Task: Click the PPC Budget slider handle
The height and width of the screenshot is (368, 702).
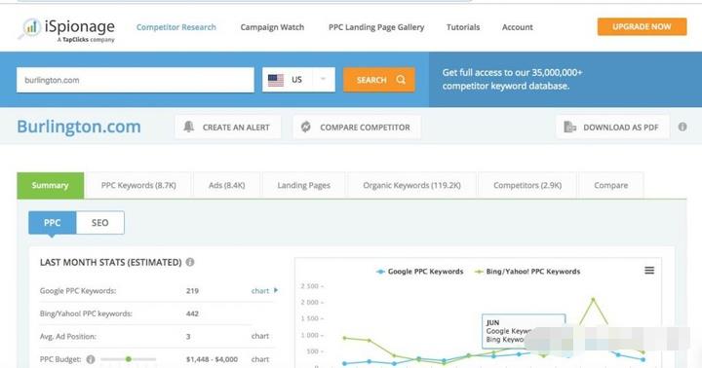Action: (129, 359)
